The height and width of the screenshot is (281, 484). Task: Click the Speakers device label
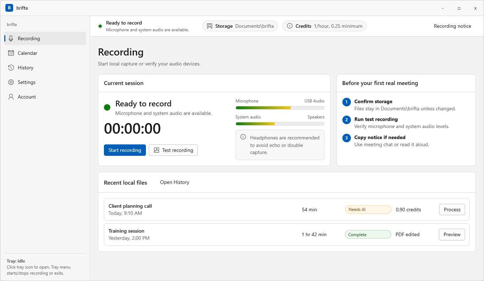[x=316, y=117]
